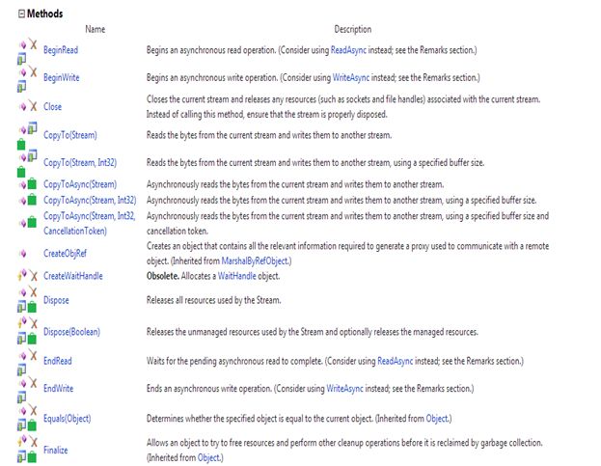Click 'Releases all resources used by the Stream.'
Viewport: 601px width, 466px height.
click(x=213, y=300)
